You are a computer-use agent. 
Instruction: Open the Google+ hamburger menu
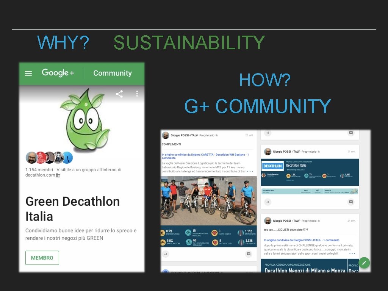pos(28,73)
